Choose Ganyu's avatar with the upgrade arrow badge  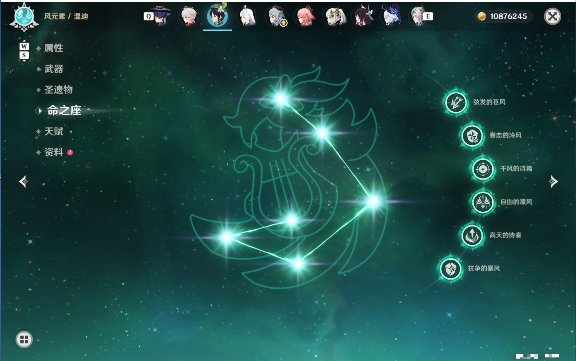tap(276, 16)
